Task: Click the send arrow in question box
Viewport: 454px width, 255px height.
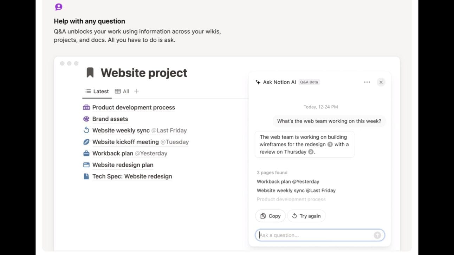Action: coord(377,235)
